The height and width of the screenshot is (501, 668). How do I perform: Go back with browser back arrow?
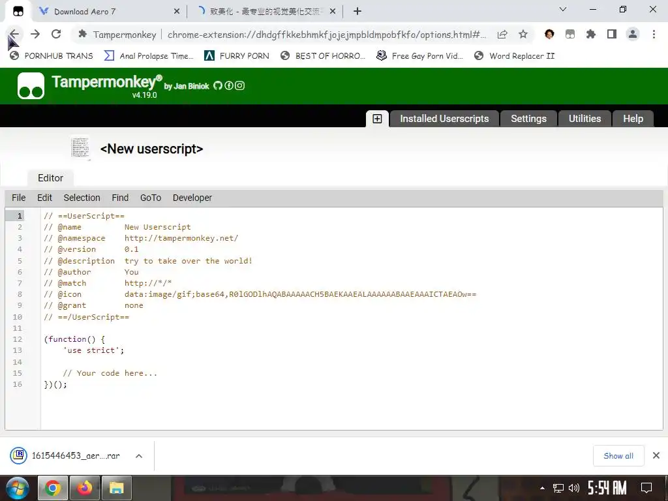tap(14, 34)
